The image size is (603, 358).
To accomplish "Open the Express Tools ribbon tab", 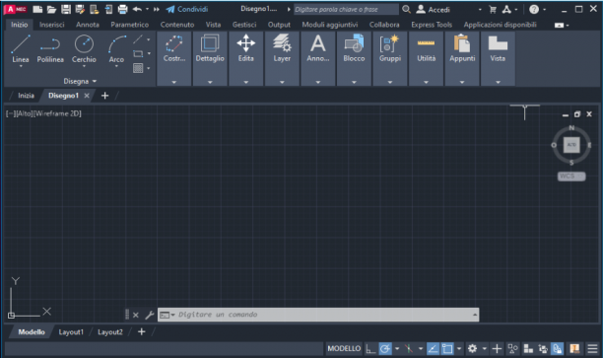I will pyautogui.click(x=432, y=25).
